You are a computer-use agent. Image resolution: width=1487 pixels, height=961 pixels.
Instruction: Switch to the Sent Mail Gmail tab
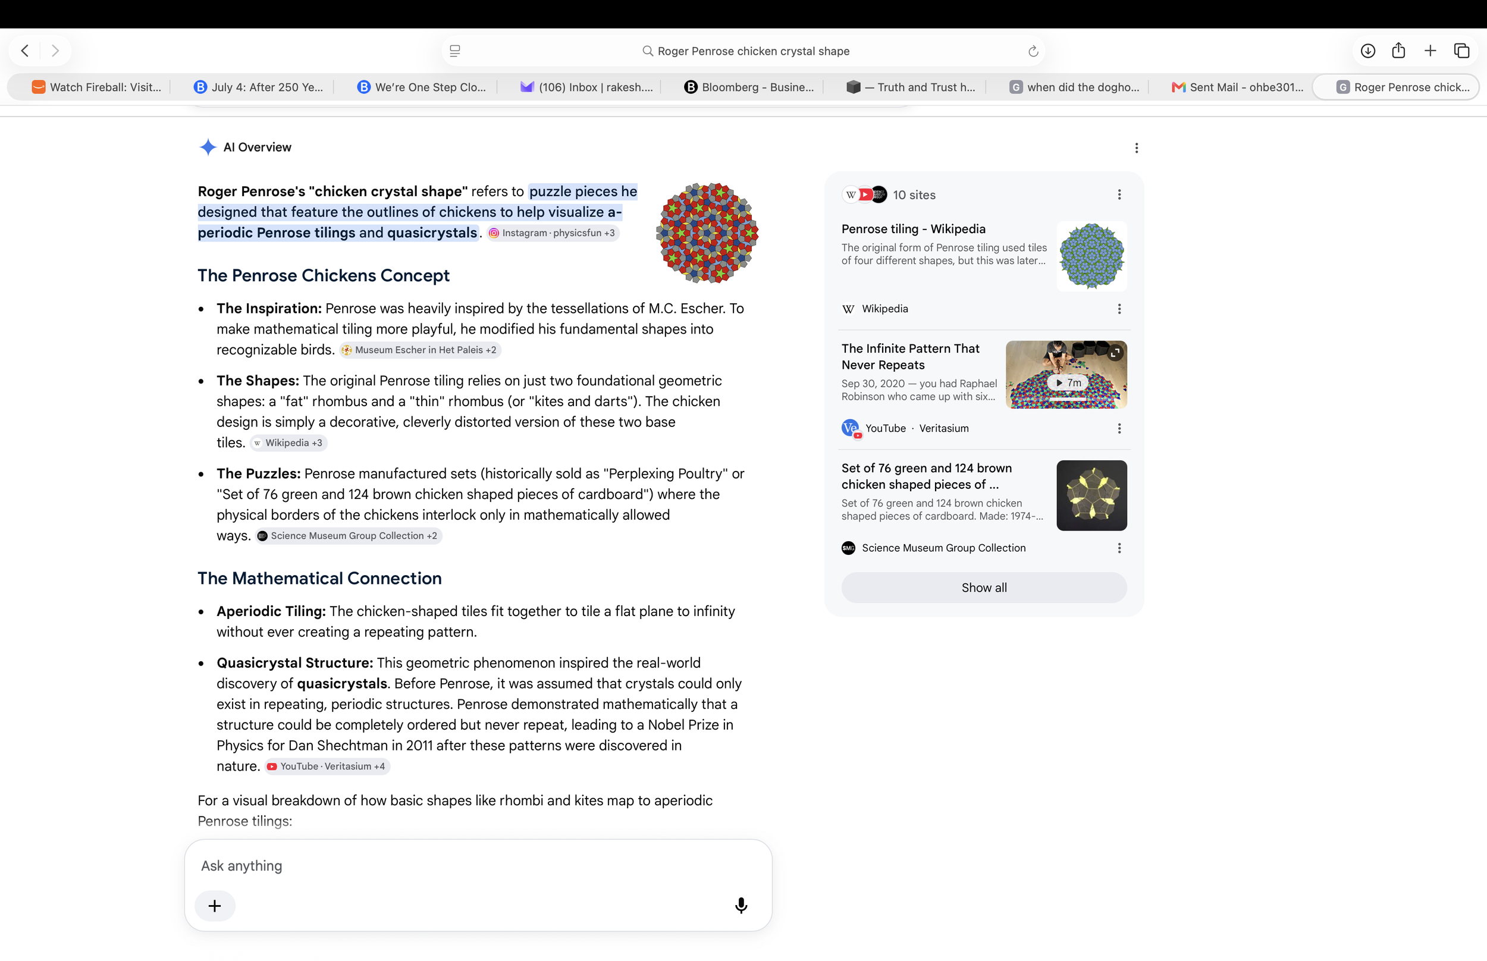pos(1237,87)
